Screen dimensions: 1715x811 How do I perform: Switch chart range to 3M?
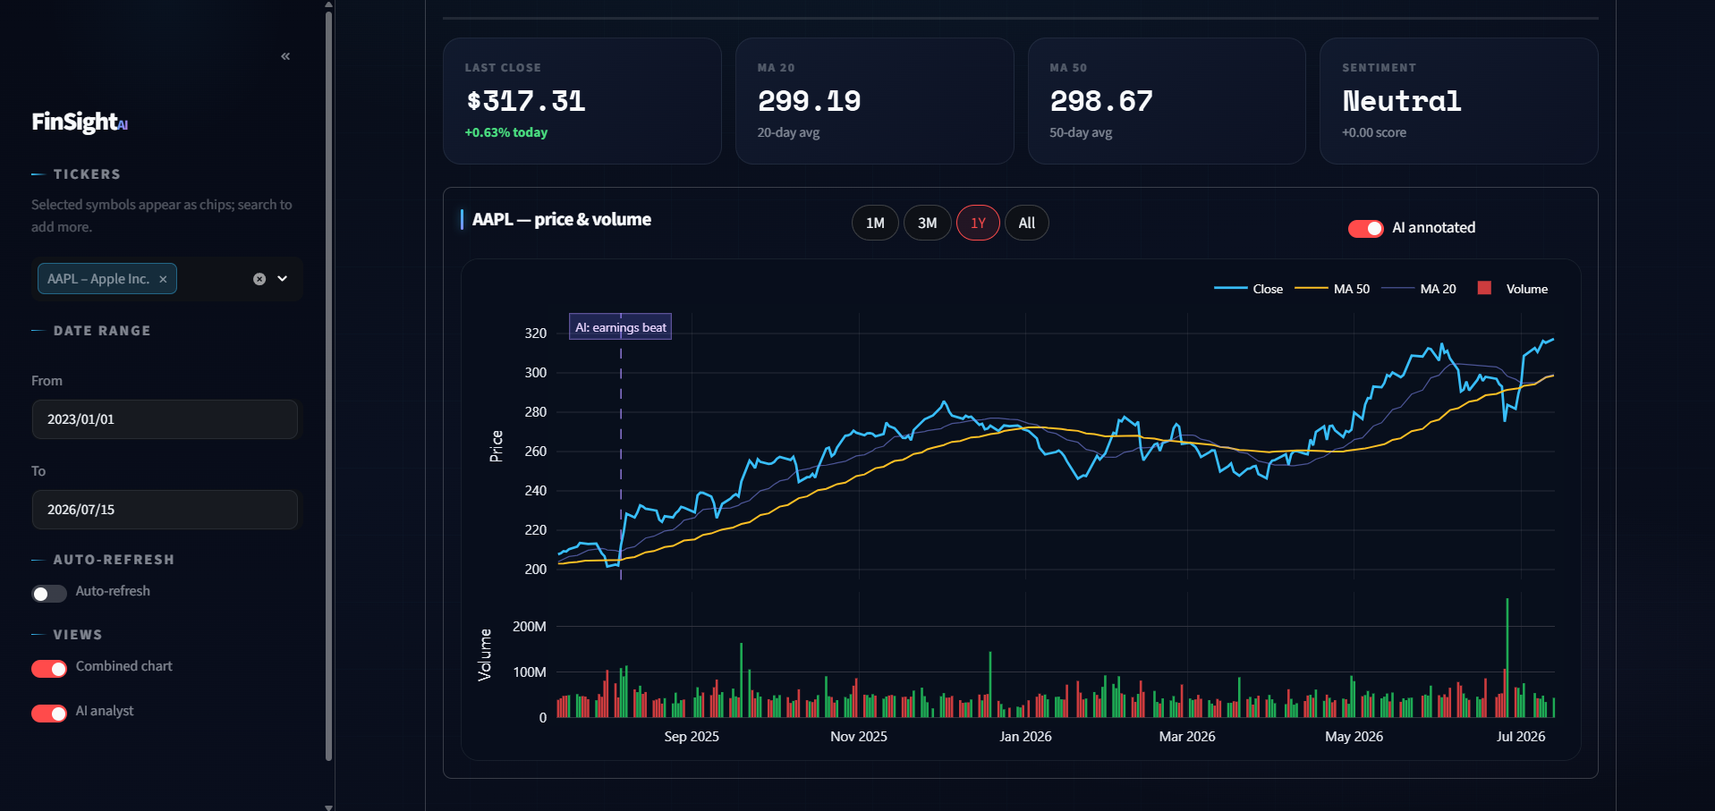pyautogui.click(x=927, y=223)
